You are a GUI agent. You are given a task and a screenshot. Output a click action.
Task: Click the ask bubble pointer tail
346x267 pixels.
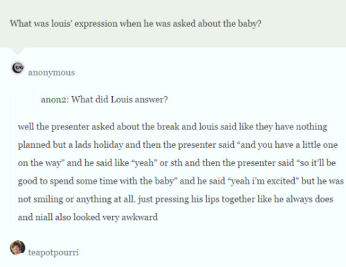[17, 51]
